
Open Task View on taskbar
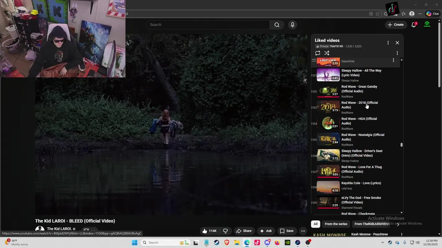[196, 242]
